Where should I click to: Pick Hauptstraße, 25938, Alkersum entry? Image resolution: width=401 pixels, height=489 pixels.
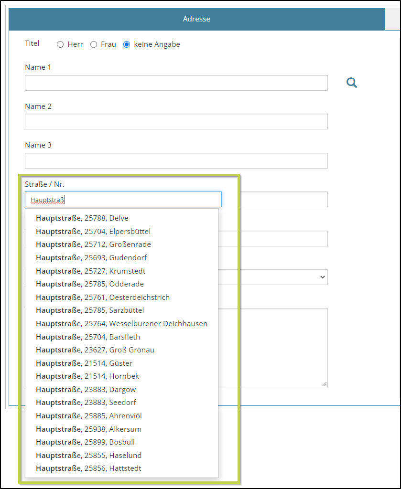[88, 429]
